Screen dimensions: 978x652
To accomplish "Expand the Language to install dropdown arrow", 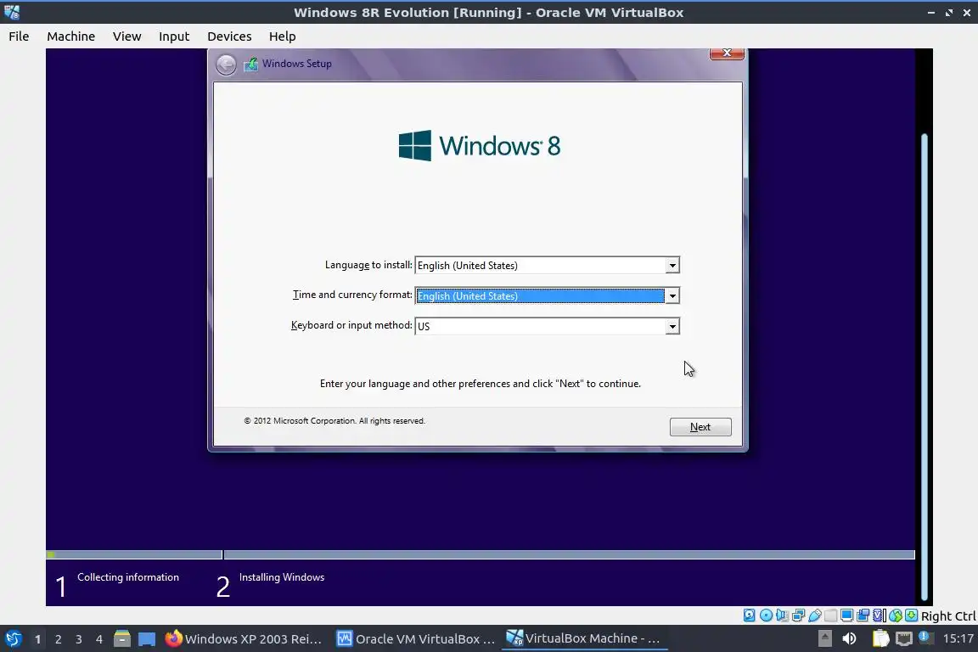I will click(x=672, y=266).
